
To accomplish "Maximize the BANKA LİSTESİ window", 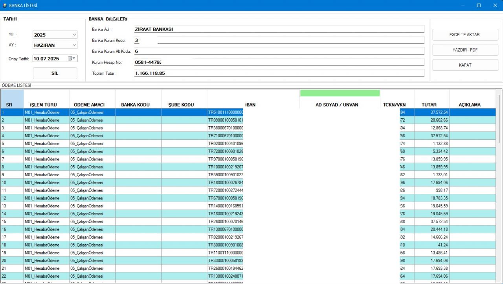I will point(479,6).
